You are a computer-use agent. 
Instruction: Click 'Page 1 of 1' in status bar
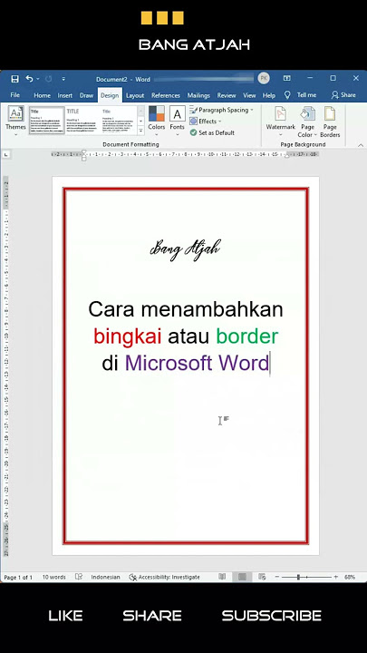(x=18, y=577)
